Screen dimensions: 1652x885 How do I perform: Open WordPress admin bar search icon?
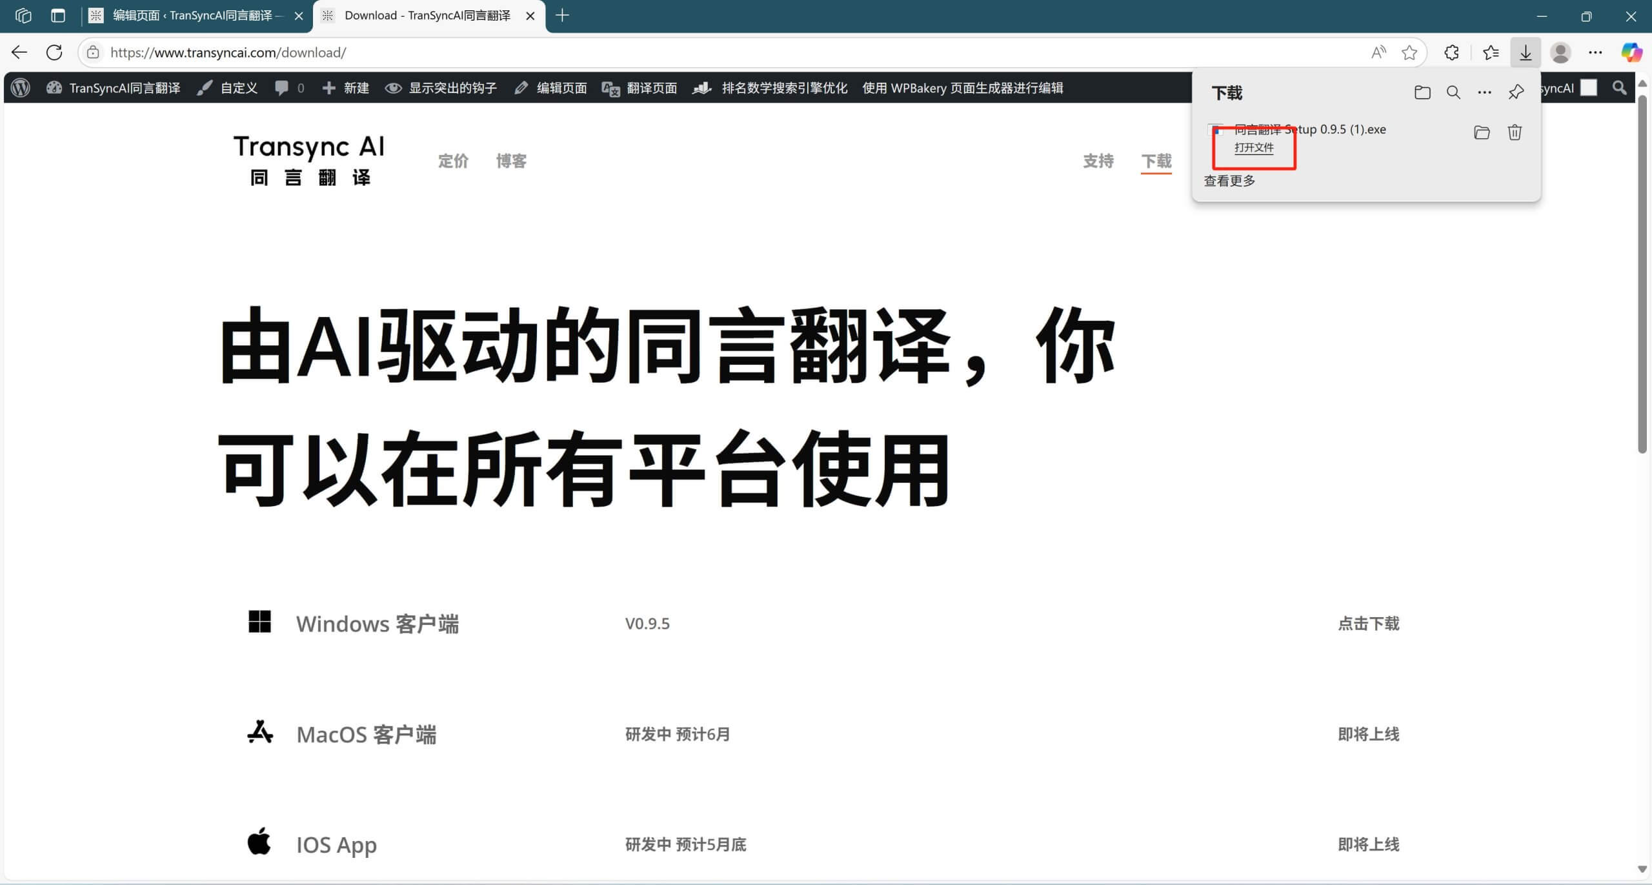tap(1619, 88)
